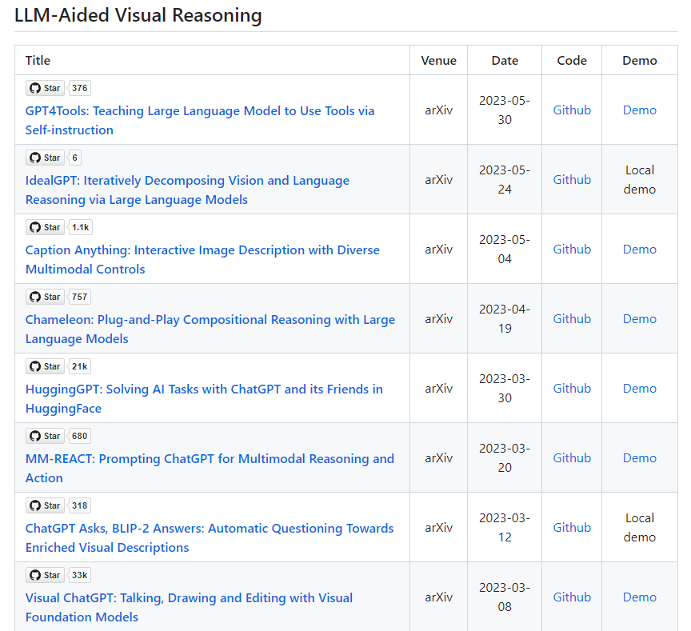The image size is (691, 631).
Task: Select the arXiv venue in HuggingGPT row
Action: 438,389
